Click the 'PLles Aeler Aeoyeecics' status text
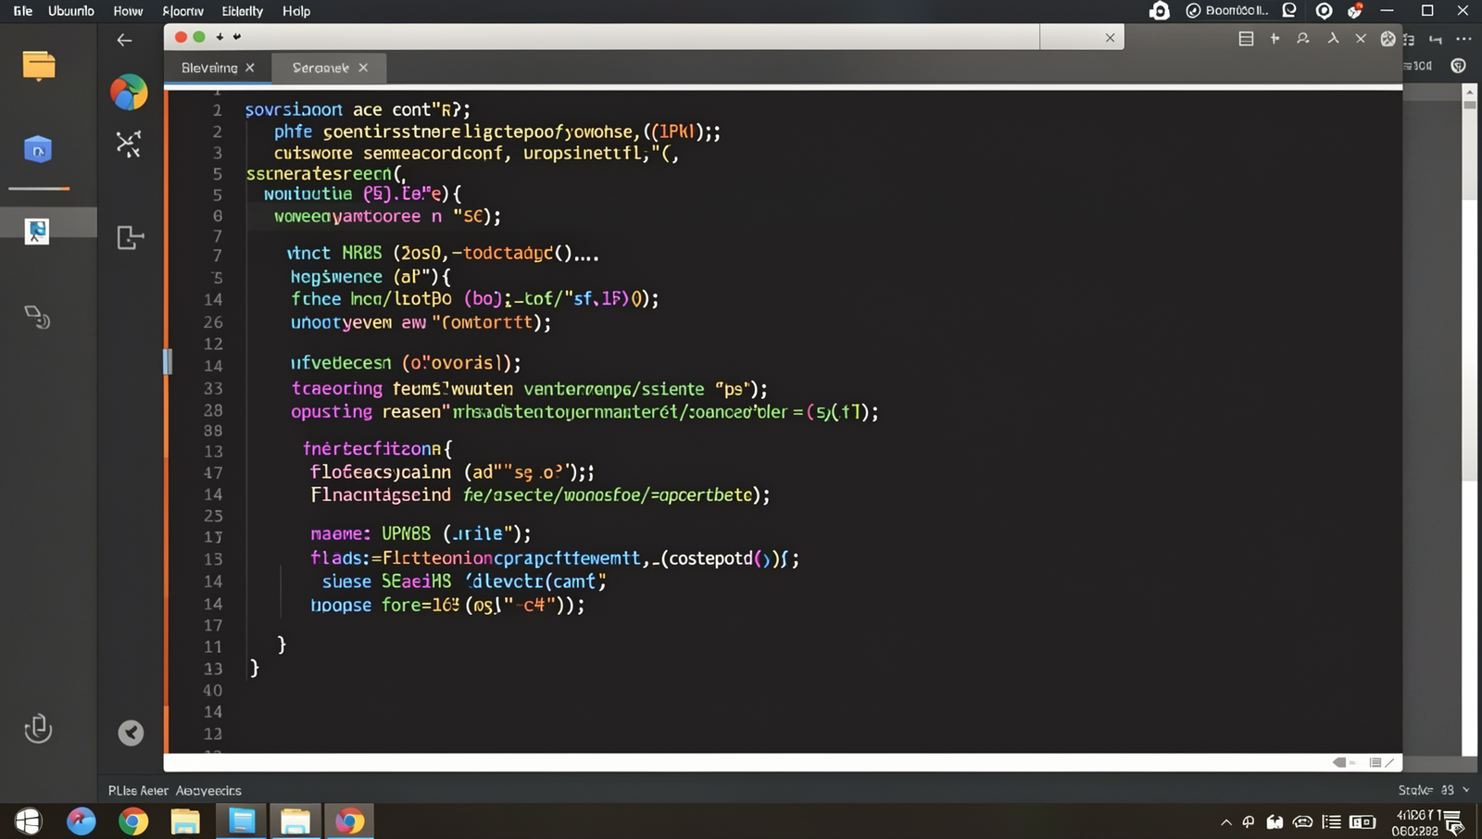This screenshot has width=1482, height=839. coord(175,791)
